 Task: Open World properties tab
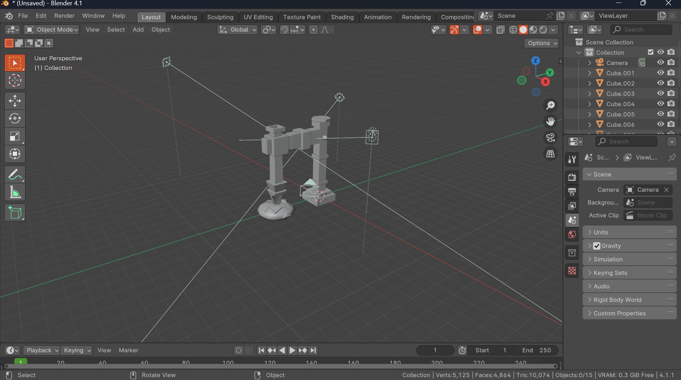pos(572,234)
